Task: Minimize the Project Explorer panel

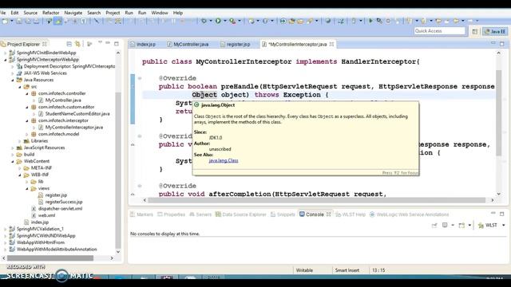Action: tap(108, 42)
